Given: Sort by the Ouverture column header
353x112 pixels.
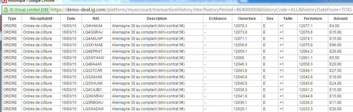Looking at the screenshot, I should point(247,19).
